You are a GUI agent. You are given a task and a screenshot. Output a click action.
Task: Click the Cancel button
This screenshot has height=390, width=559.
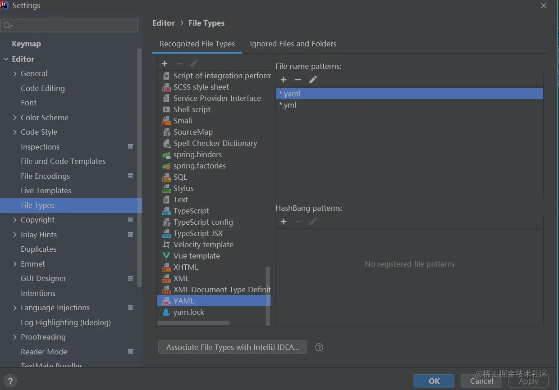[x=481, y=381]
